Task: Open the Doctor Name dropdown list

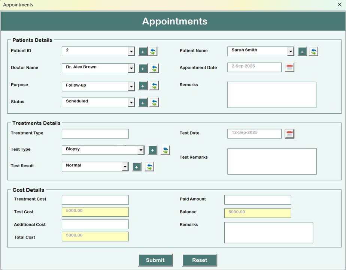Action: tap(131, 68)
